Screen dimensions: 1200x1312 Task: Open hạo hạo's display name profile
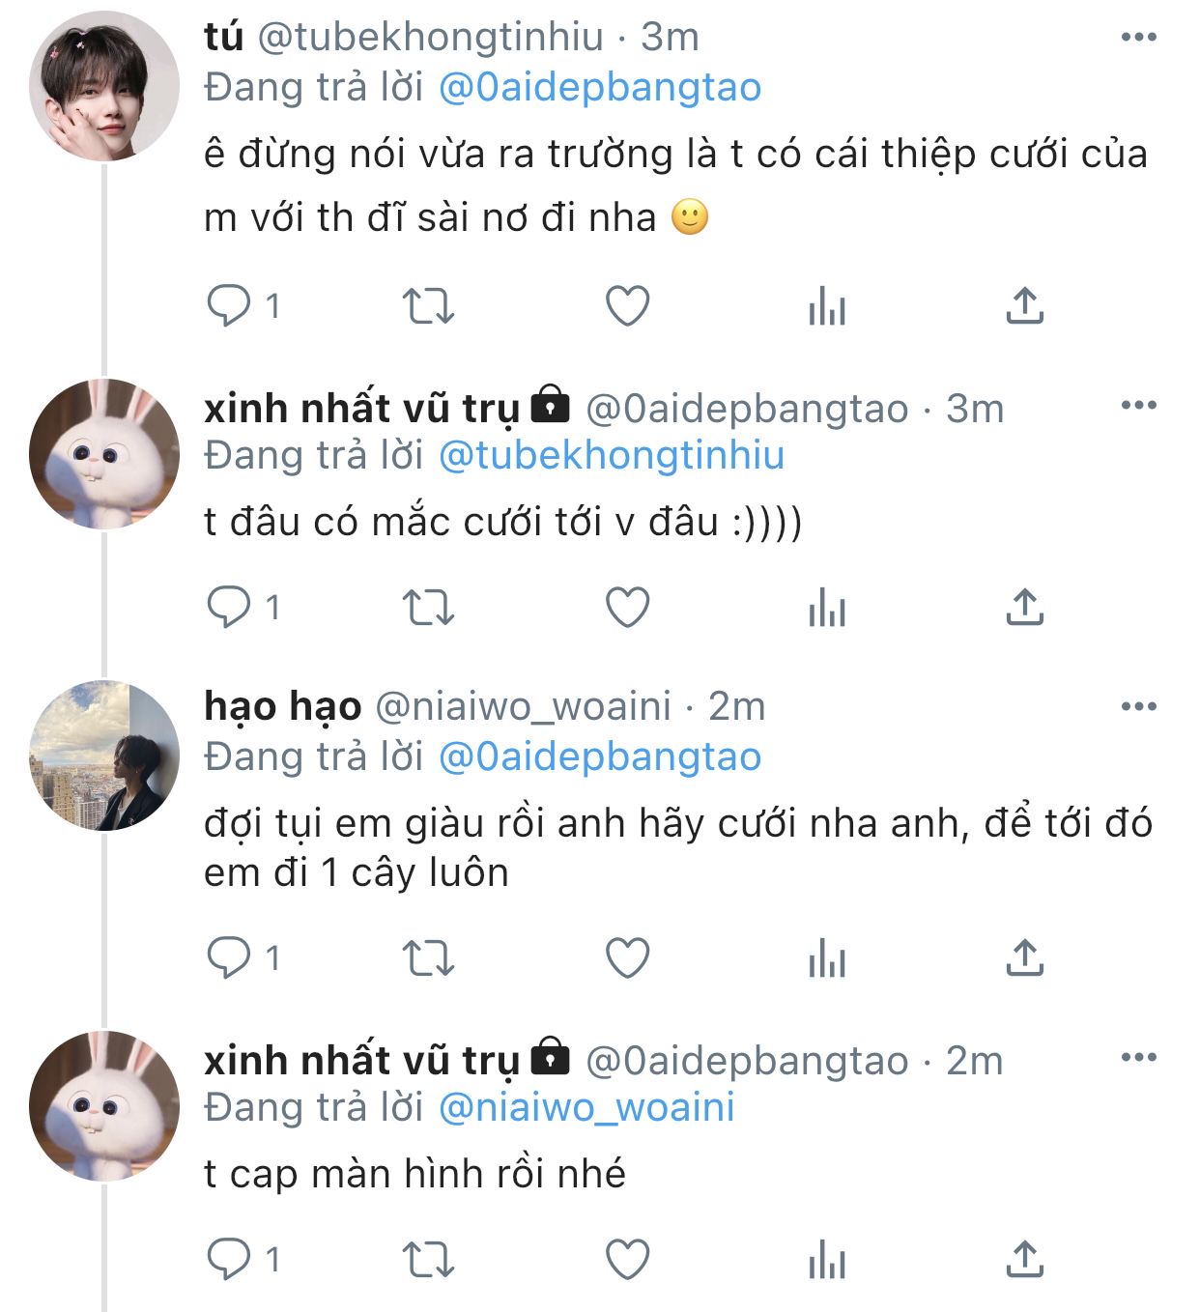click(282, 707)
